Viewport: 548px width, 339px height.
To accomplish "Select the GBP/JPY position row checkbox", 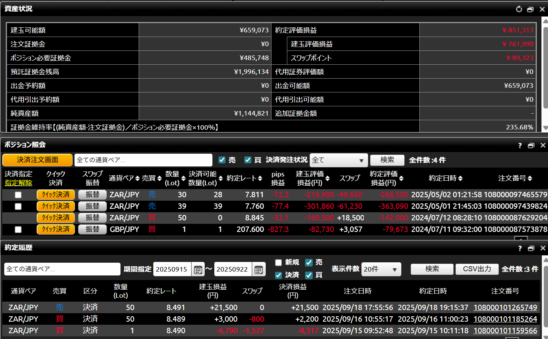I will pos(18,230).
